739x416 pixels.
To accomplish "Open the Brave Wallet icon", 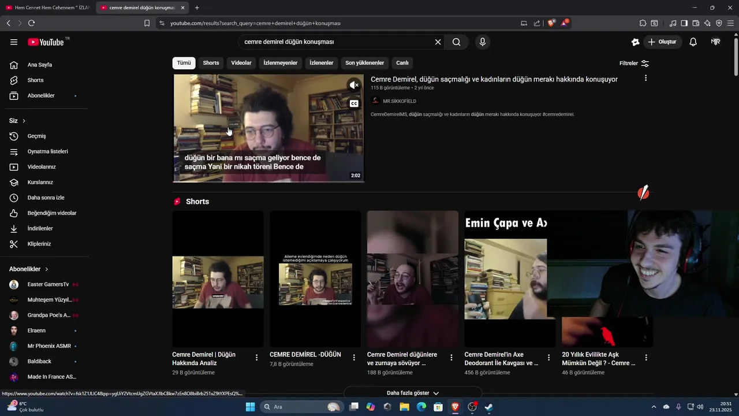I will pos(696,23).
